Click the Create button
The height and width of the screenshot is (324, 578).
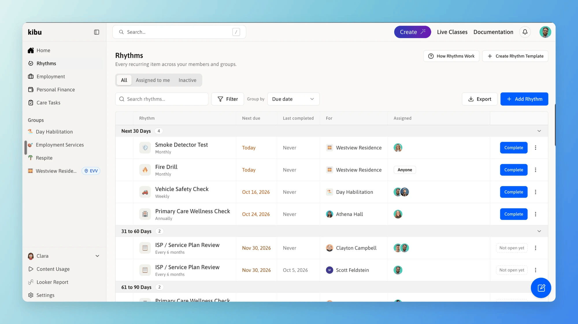tap(412, 32)
